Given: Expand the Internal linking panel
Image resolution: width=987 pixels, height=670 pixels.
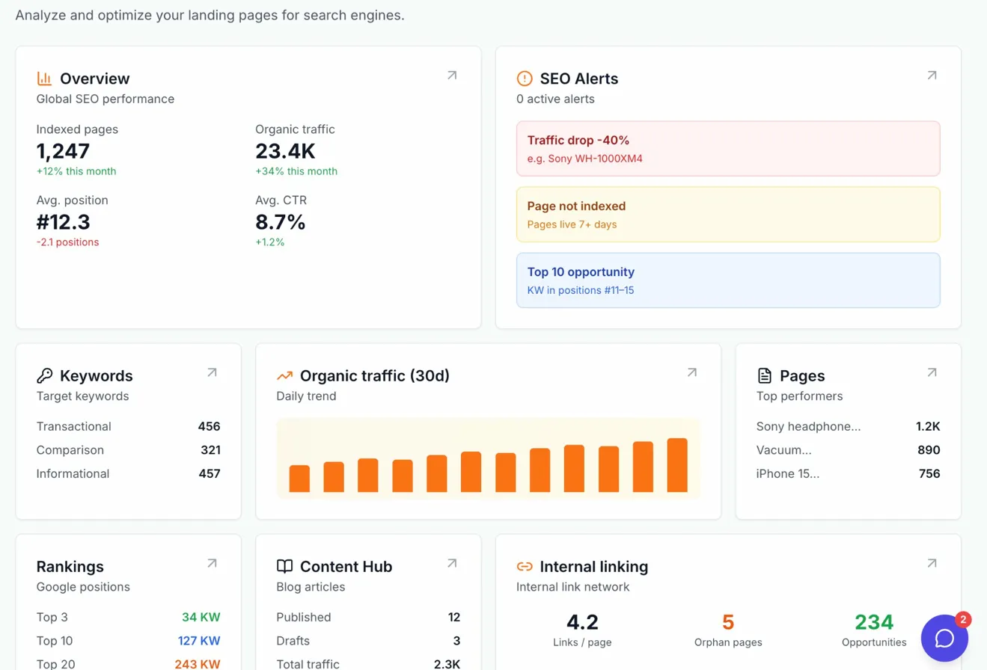Looking at the screenshot, I should pos(932,563).
